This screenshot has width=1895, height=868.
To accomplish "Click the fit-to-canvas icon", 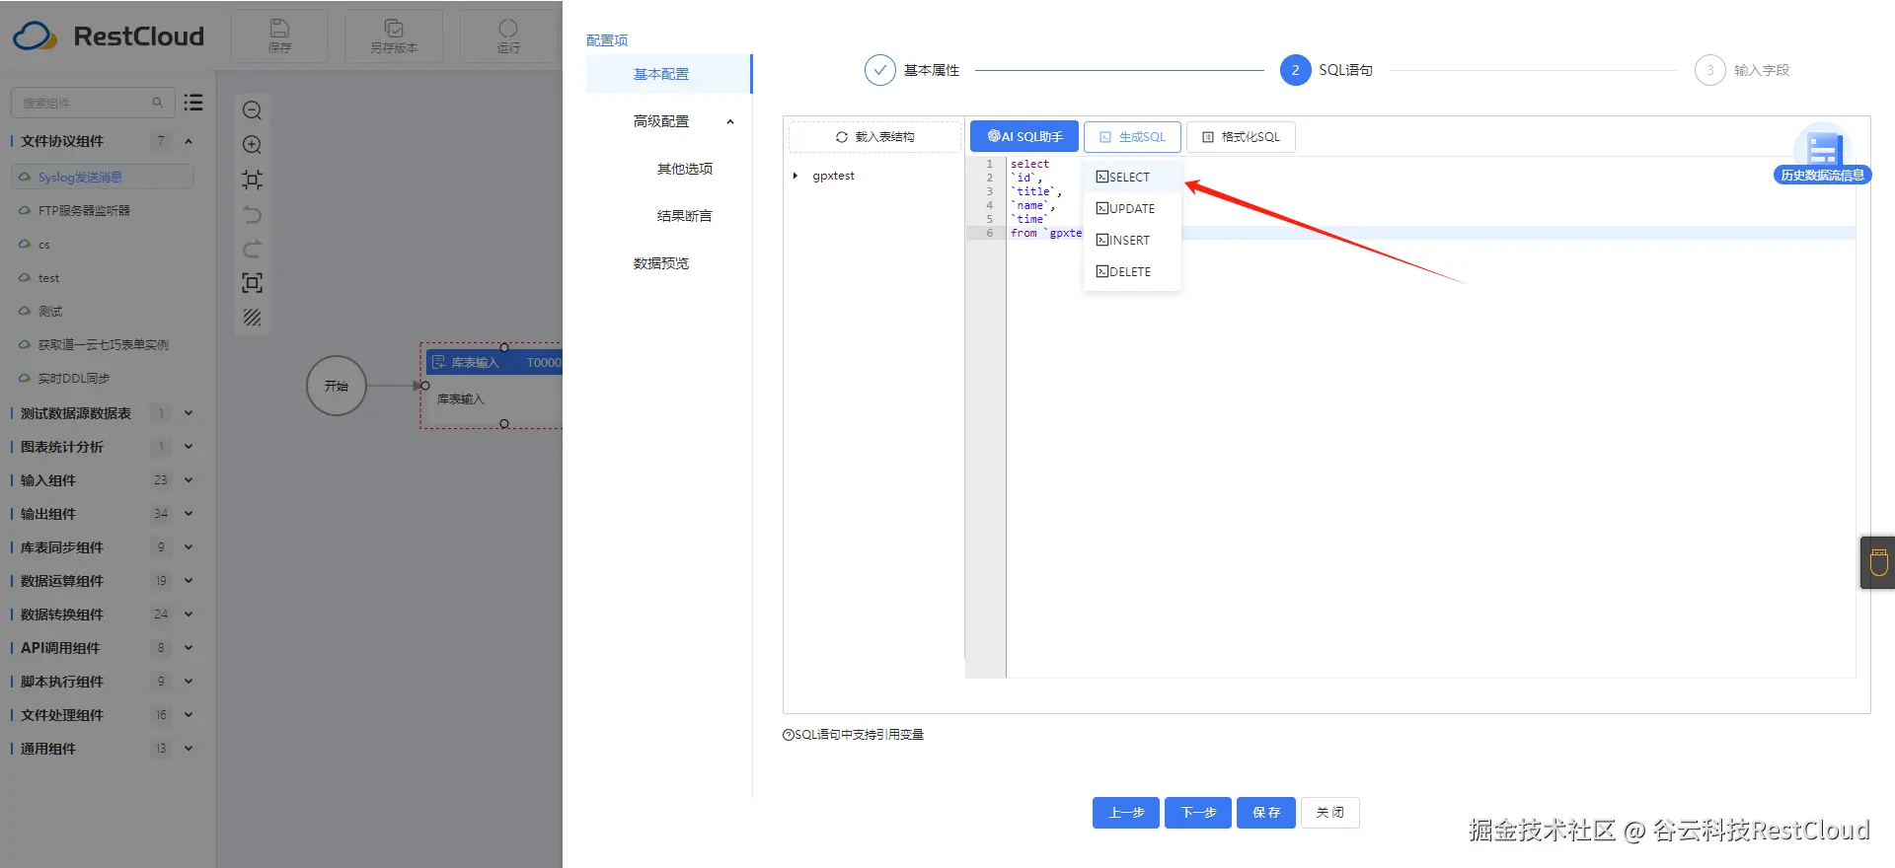I will click(253, 180).
